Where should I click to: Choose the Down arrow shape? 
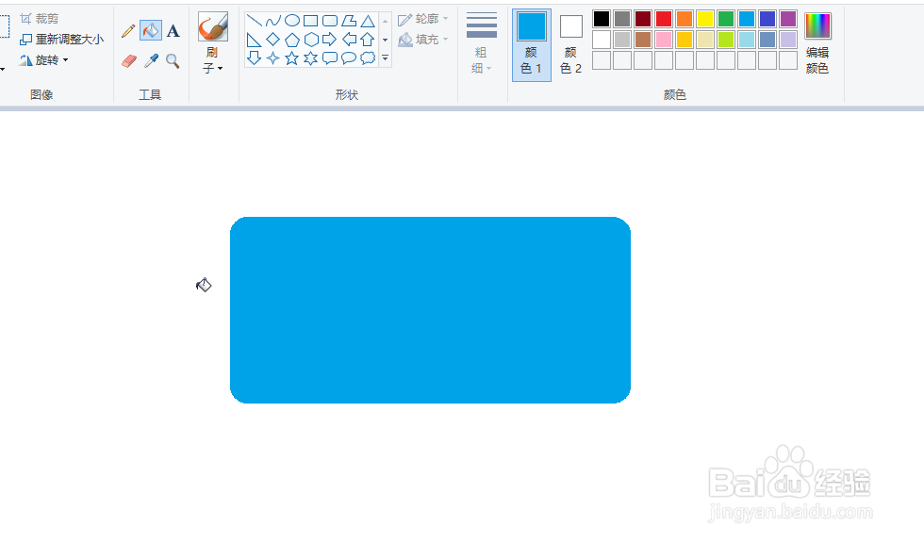254,58
